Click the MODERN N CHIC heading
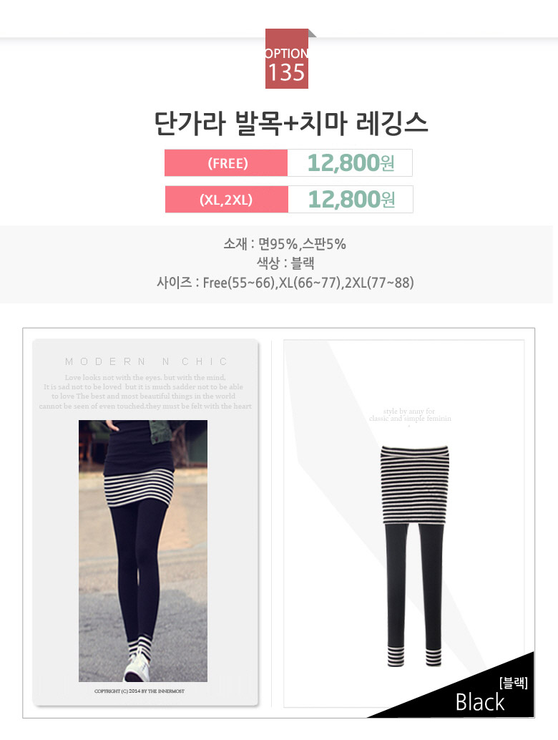The width and height of the screenshot is (558, 740). click(146, 361)
